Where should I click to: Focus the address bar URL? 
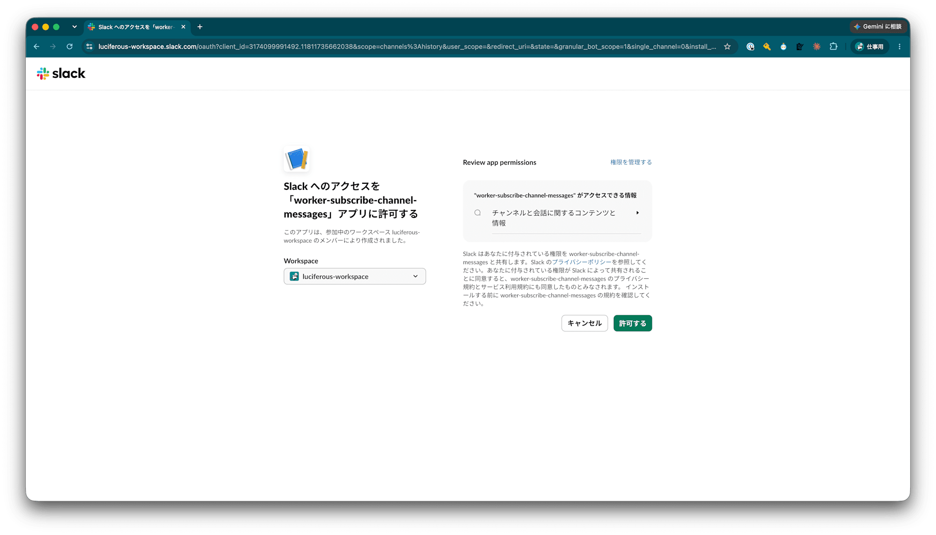coord(407,47)
